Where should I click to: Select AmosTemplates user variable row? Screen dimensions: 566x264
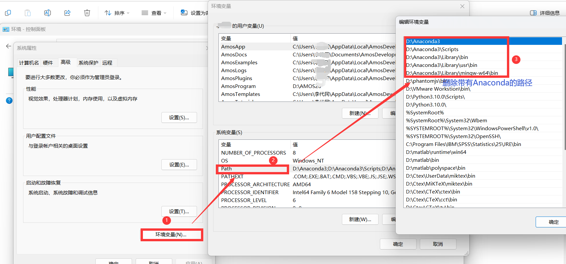(x=307, y=94)
